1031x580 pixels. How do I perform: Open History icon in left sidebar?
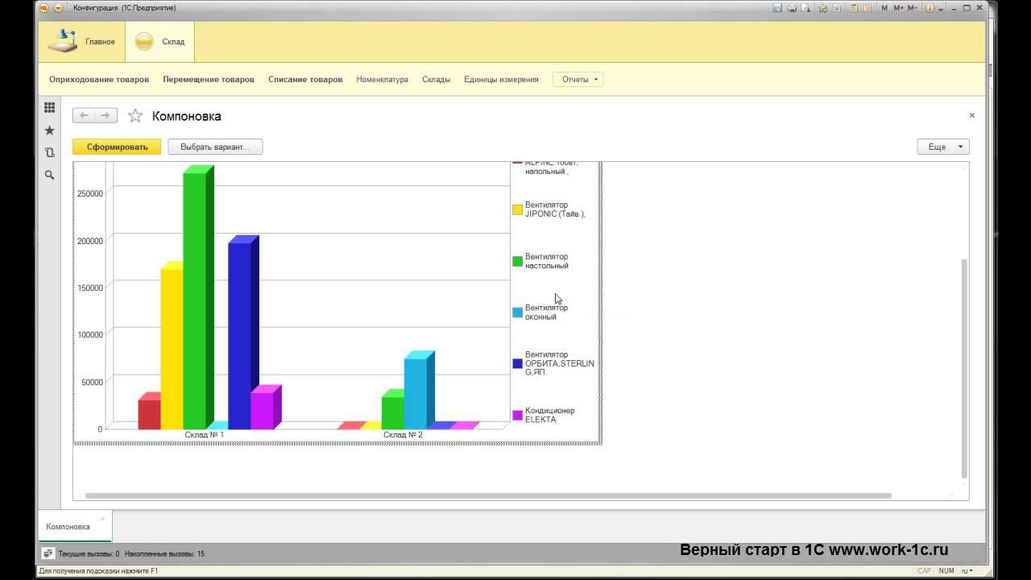pos(49,152)
